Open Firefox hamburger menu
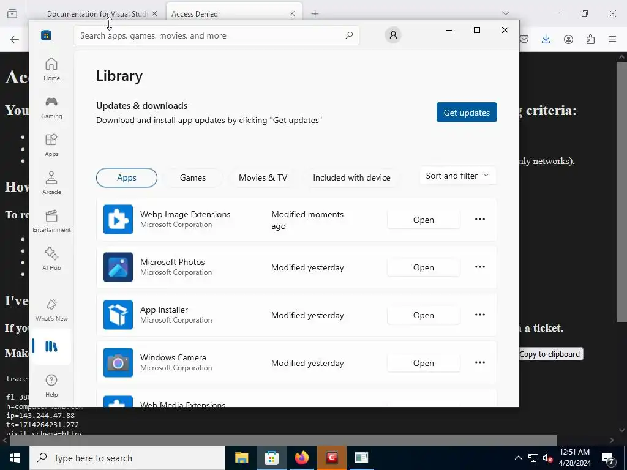 tap(612, 39)
